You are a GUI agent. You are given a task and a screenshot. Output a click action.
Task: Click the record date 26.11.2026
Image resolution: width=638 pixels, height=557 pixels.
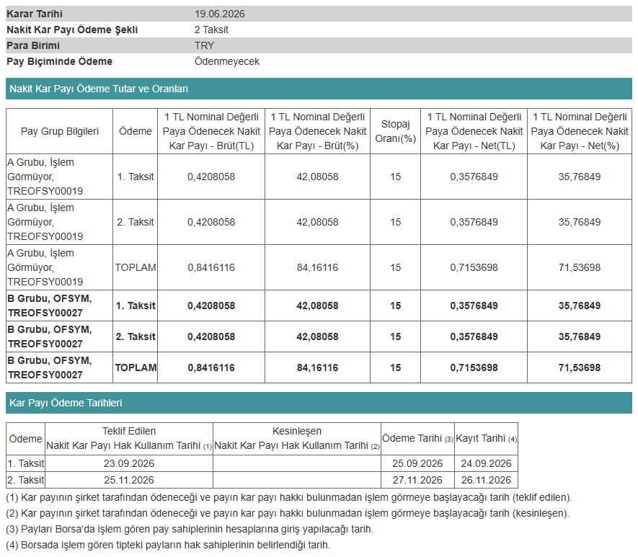(486, 480)
